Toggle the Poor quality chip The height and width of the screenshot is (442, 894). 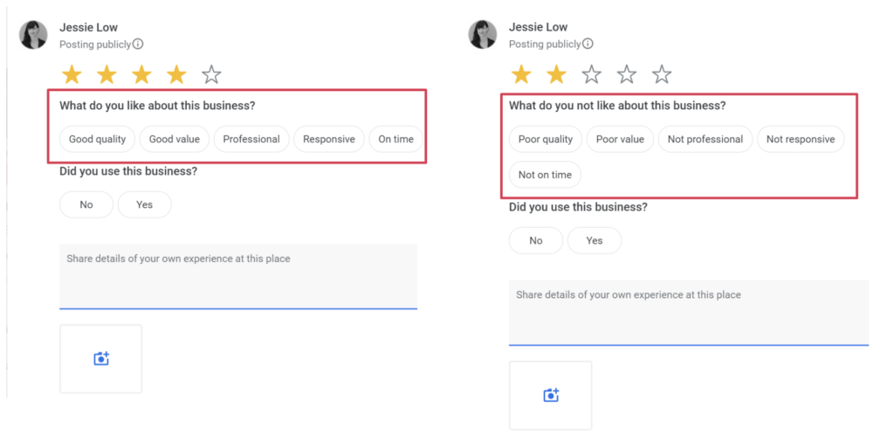pyautogui.click(x=546, y=139)
